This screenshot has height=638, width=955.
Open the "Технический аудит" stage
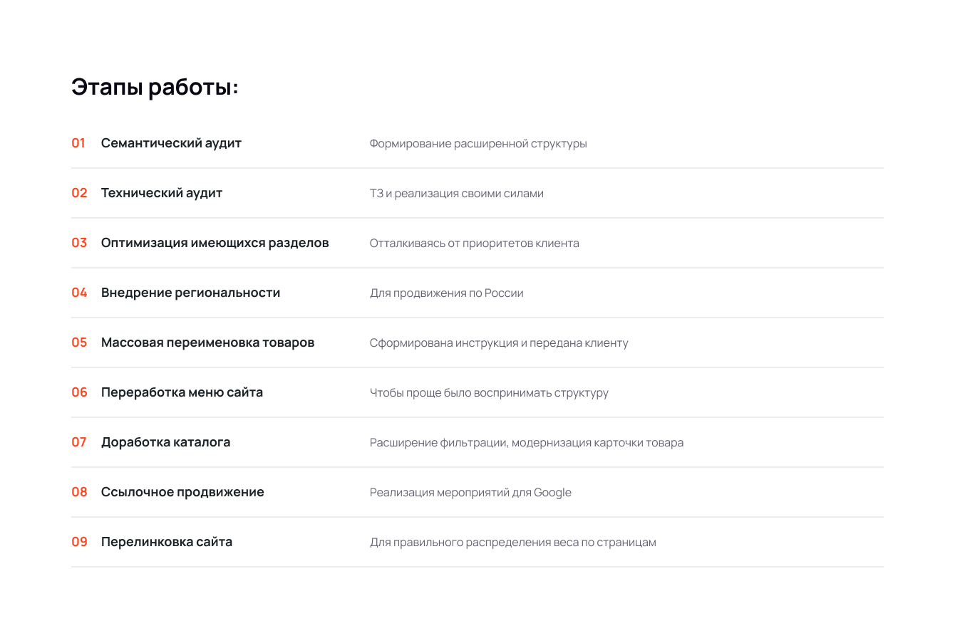pos(162,193)
